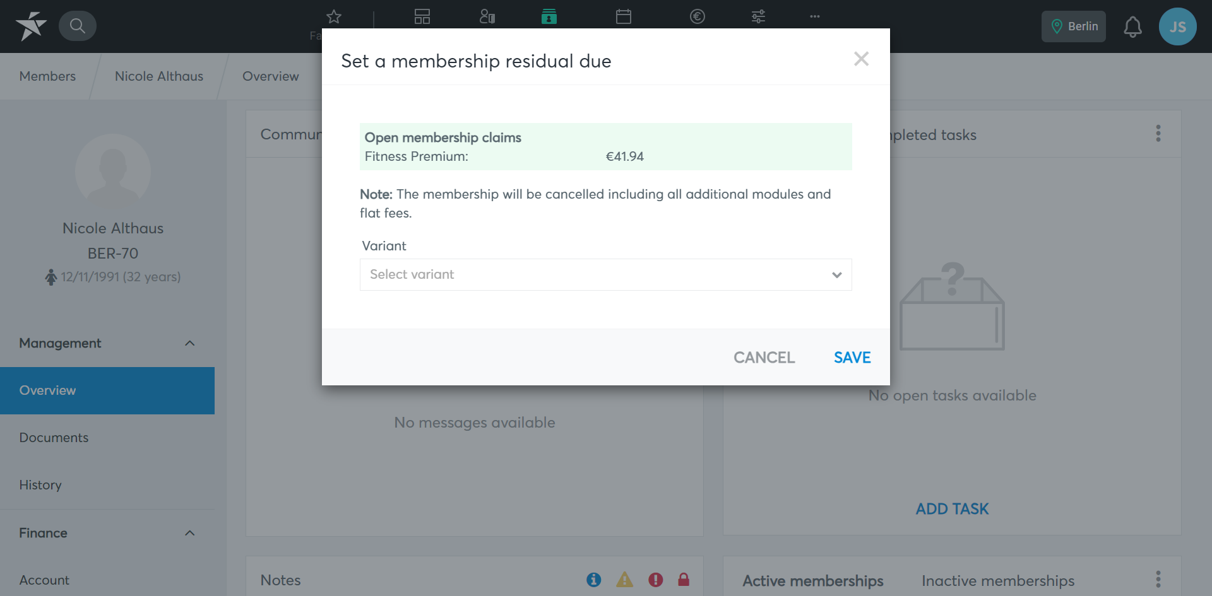Click the favorites star icon
Screen dimensions: 1212x596
[334, 16]
